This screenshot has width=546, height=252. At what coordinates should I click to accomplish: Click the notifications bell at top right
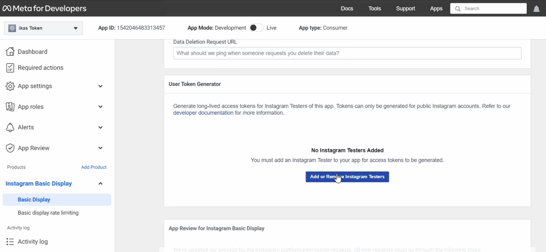coord(536,8)
